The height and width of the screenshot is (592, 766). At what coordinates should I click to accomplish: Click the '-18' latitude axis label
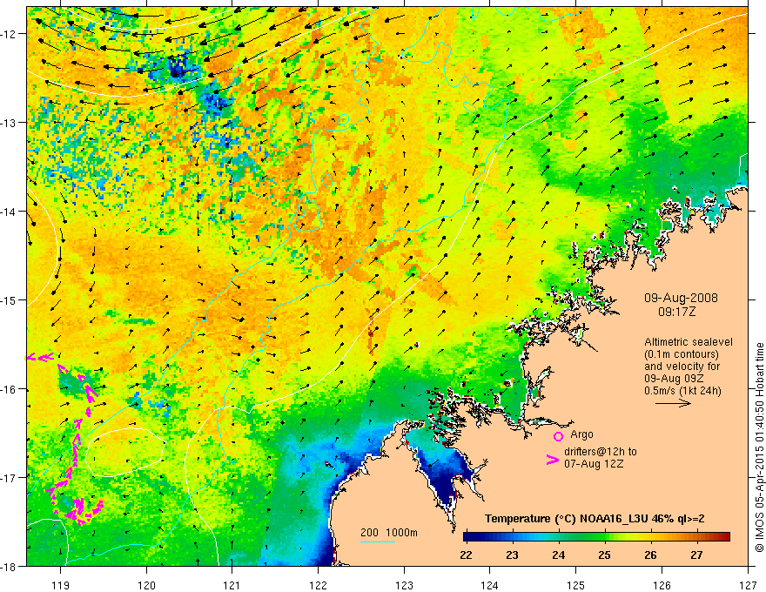point(10,566)
